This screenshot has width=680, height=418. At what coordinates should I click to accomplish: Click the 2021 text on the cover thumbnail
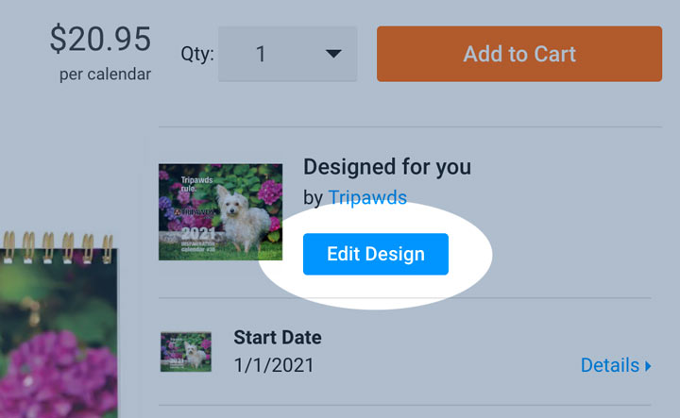pyautogui.click(x=198, y=234)
